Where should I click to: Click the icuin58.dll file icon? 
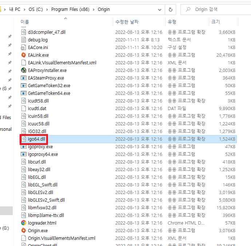[24, 116]
